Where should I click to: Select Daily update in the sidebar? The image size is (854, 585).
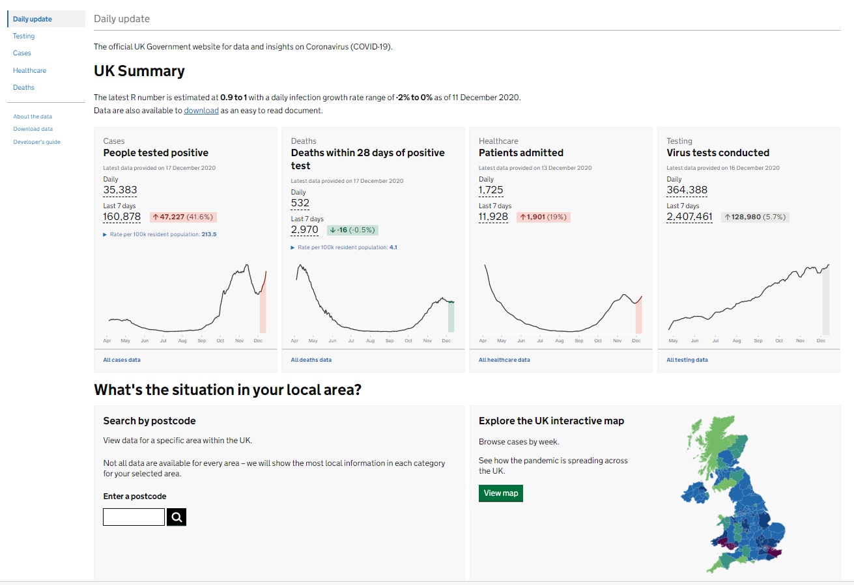(x=33, y=20)
